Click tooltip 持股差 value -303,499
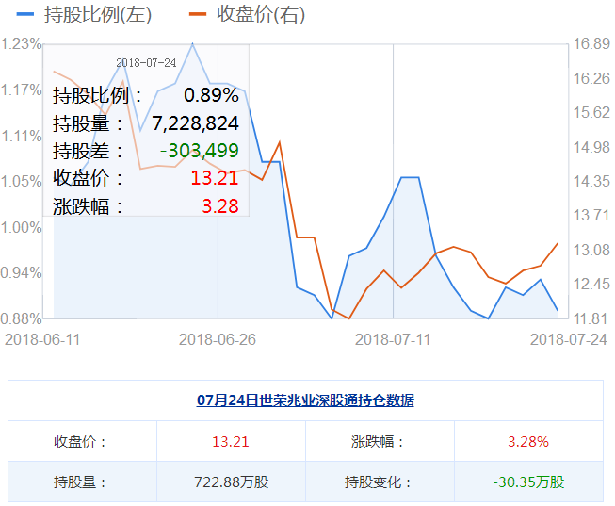This screenshot has height=506, width=615. click(200, 151)
